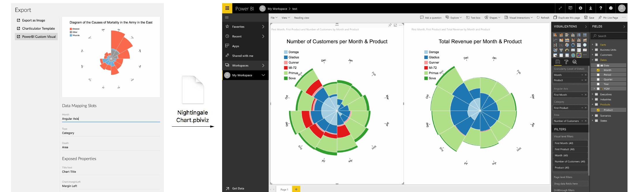
Task: Open the Explore dropdown in toolbar
Action: 453,18
